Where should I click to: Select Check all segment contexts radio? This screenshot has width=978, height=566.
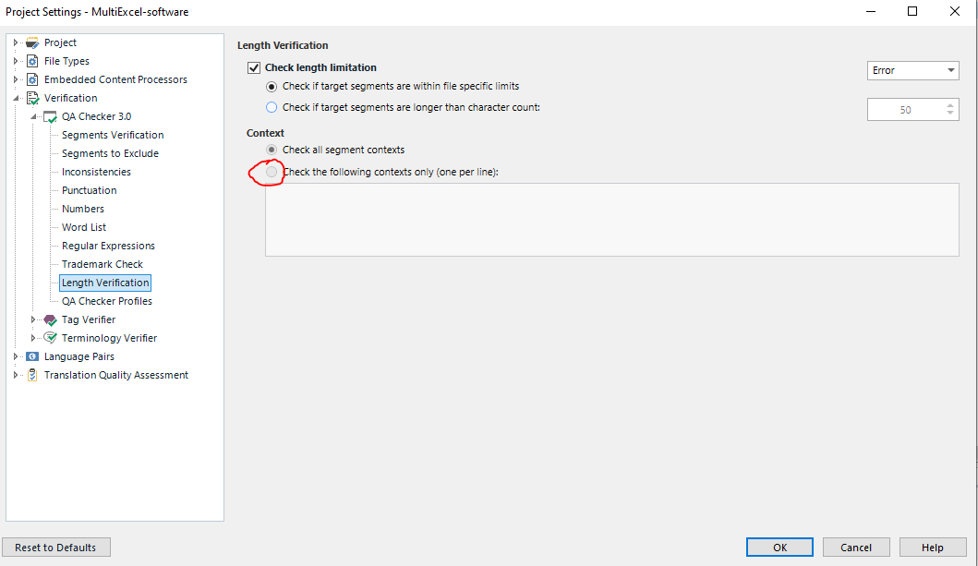click(272, 150)
